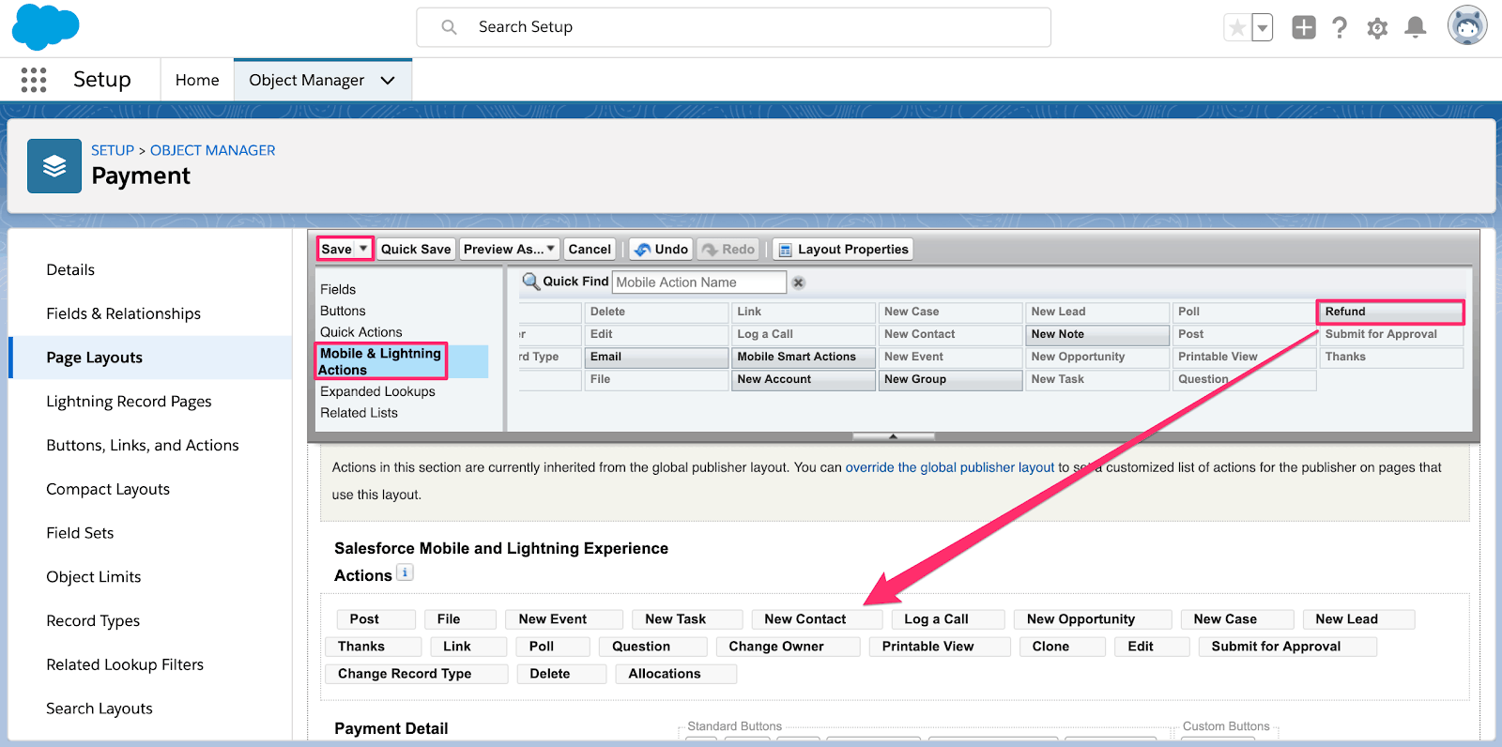Open the Save dropdown arrow
1502x747 pixels.
(x=363, y=249)
